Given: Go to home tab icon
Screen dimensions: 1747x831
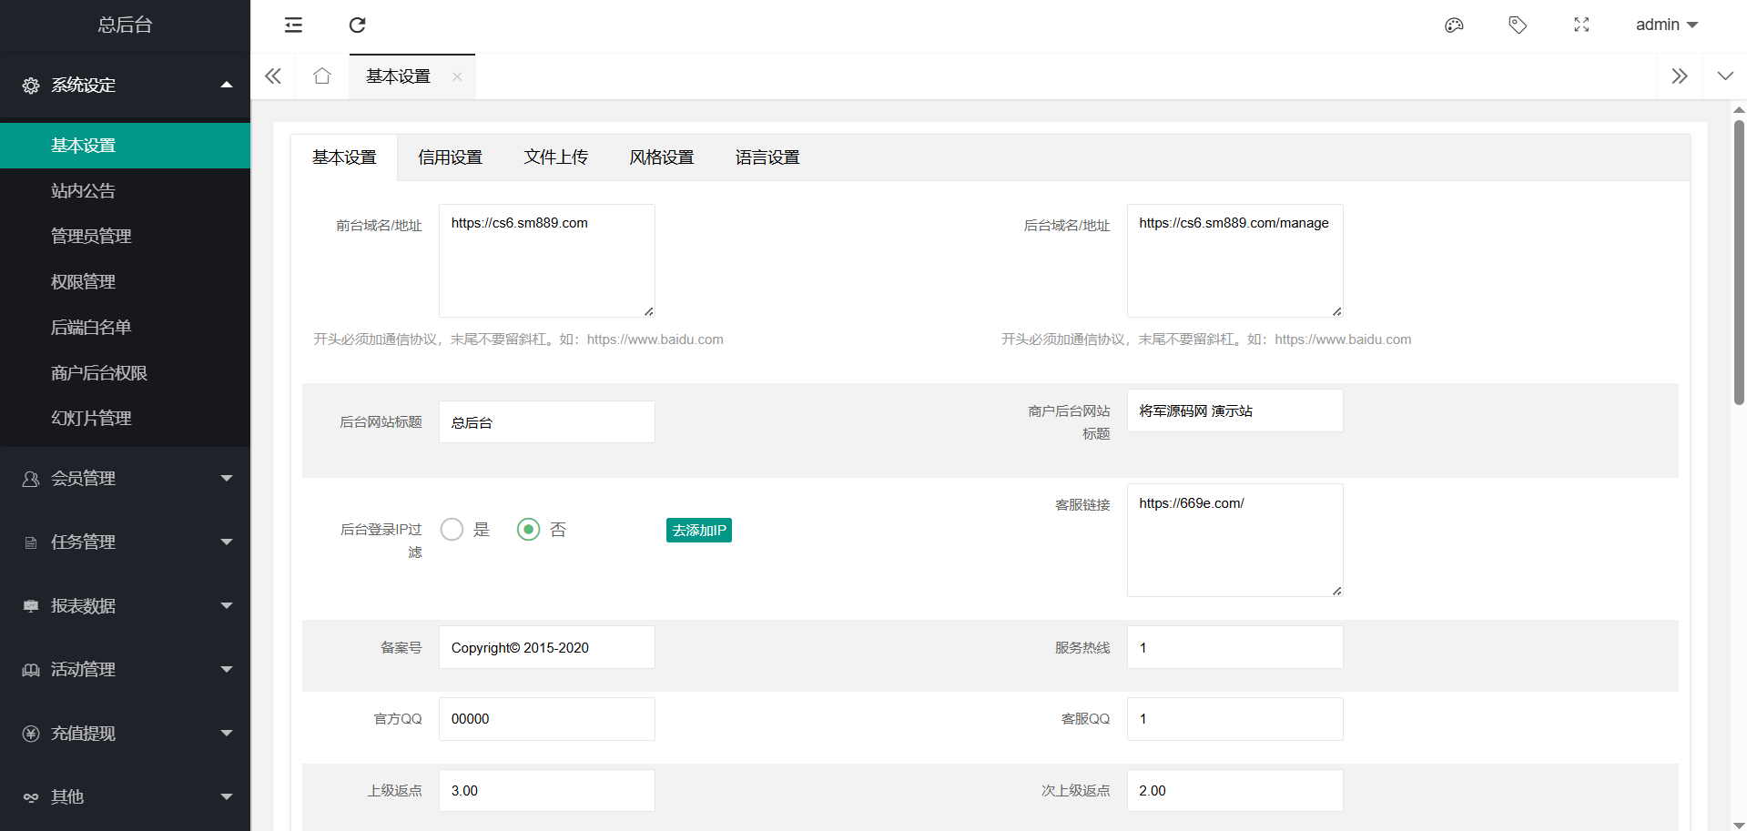Looking at the screenshot, I should coord(321,76).
